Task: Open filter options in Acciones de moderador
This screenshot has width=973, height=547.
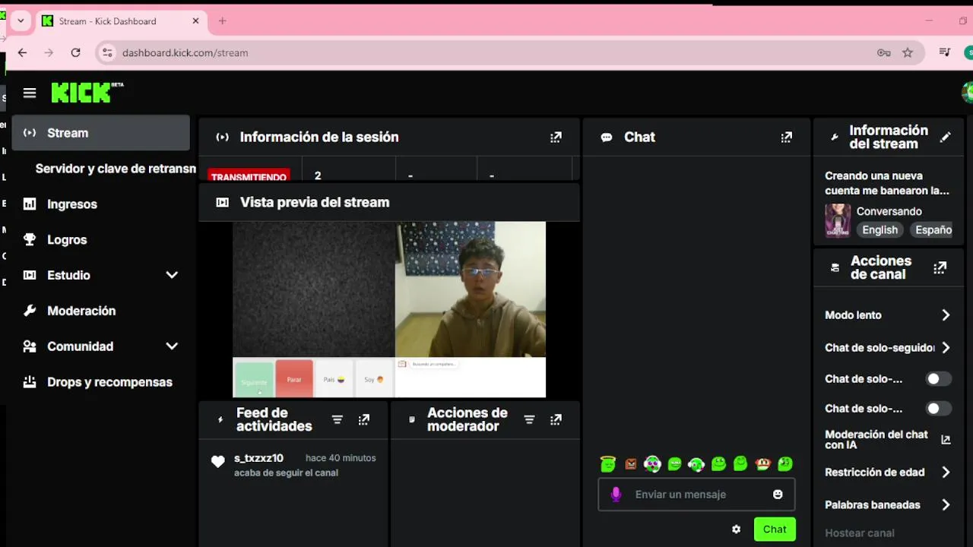Action: point(530,419)
